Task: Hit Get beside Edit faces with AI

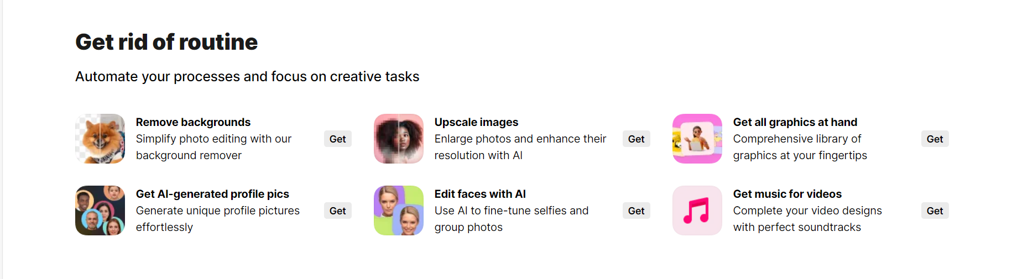Action: pyautogui.click(x=636, y=211)
